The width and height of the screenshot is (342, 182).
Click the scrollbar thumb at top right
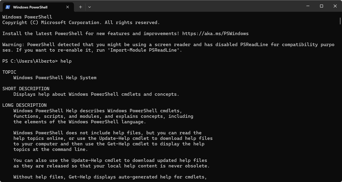click(340, 21)
